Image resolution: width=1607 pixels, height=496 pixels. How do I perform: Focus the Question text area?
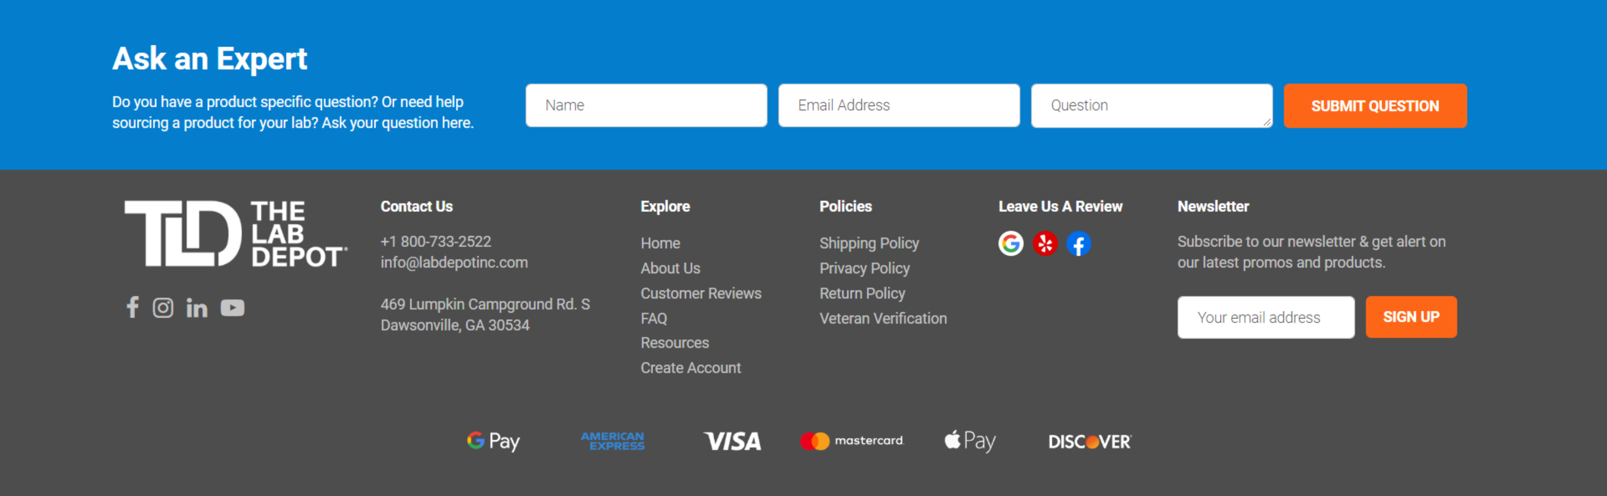coord(1152,105)
